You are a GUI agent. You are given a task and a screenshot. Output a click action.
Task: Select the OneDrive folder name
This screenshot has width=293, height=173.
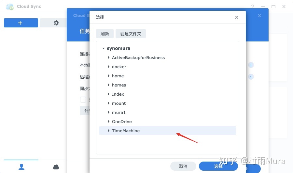[122, 121]
